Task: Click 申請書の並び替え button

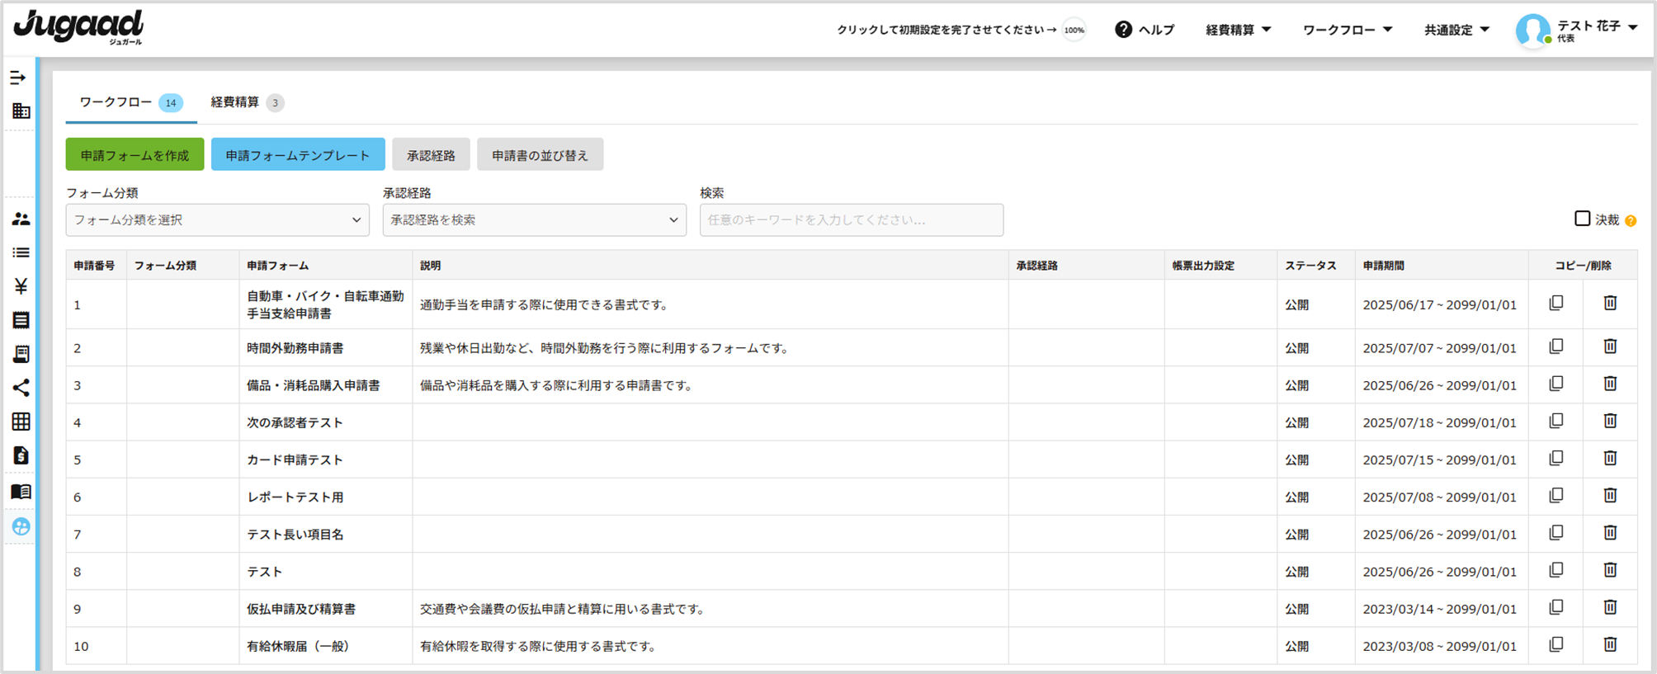Action: click(540, 154)
